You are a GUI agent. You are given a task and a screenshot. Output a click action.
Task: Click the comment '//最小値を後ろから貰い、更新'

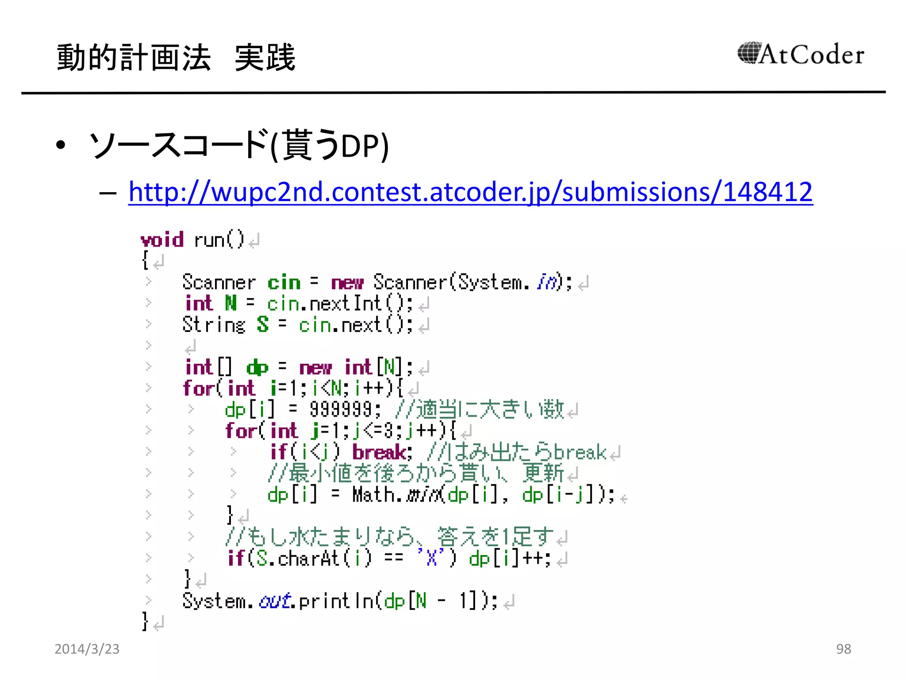click(416, 473)
